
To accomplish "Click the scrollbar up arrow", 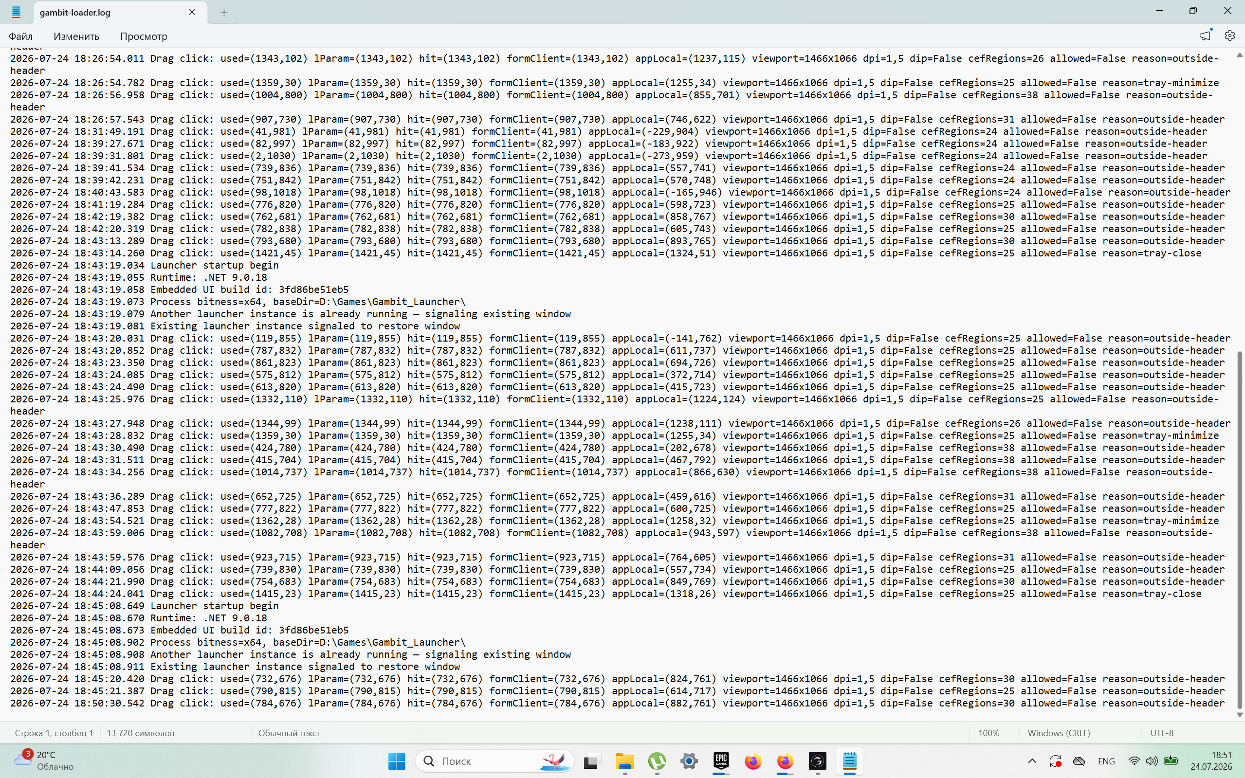I will pos(1239,54).
